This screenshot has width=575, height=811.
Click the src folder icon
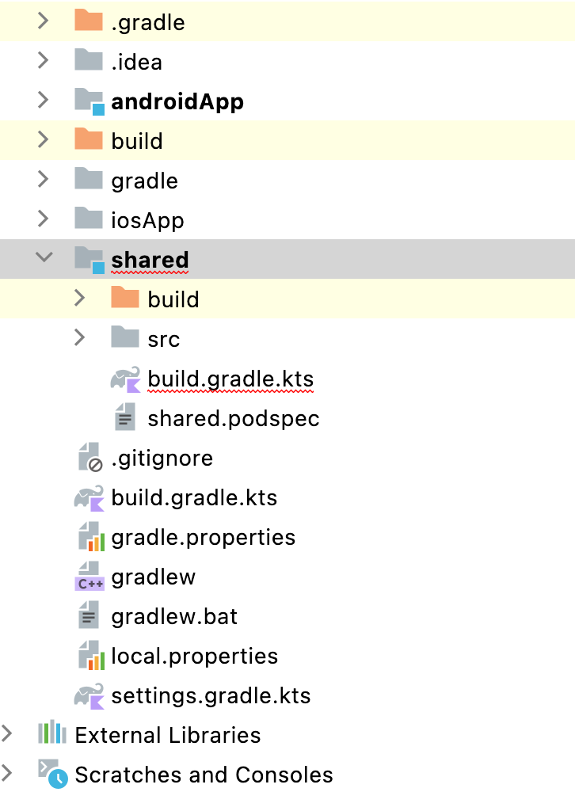(124, 337)
